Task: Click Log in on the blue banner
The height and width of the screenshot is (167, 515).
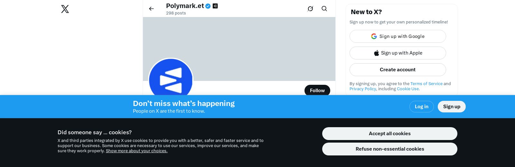Action: point(421,107)
